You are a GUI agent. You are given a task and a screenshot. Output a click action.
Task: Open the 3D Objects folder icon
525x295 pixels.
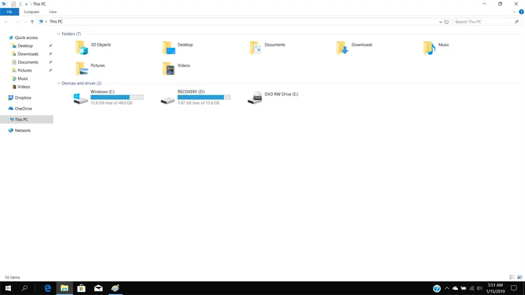point(81,48)
